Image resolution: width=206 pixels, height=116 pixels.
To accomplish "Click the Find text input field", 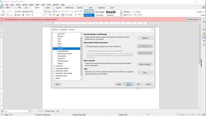I will pos(16,111).
